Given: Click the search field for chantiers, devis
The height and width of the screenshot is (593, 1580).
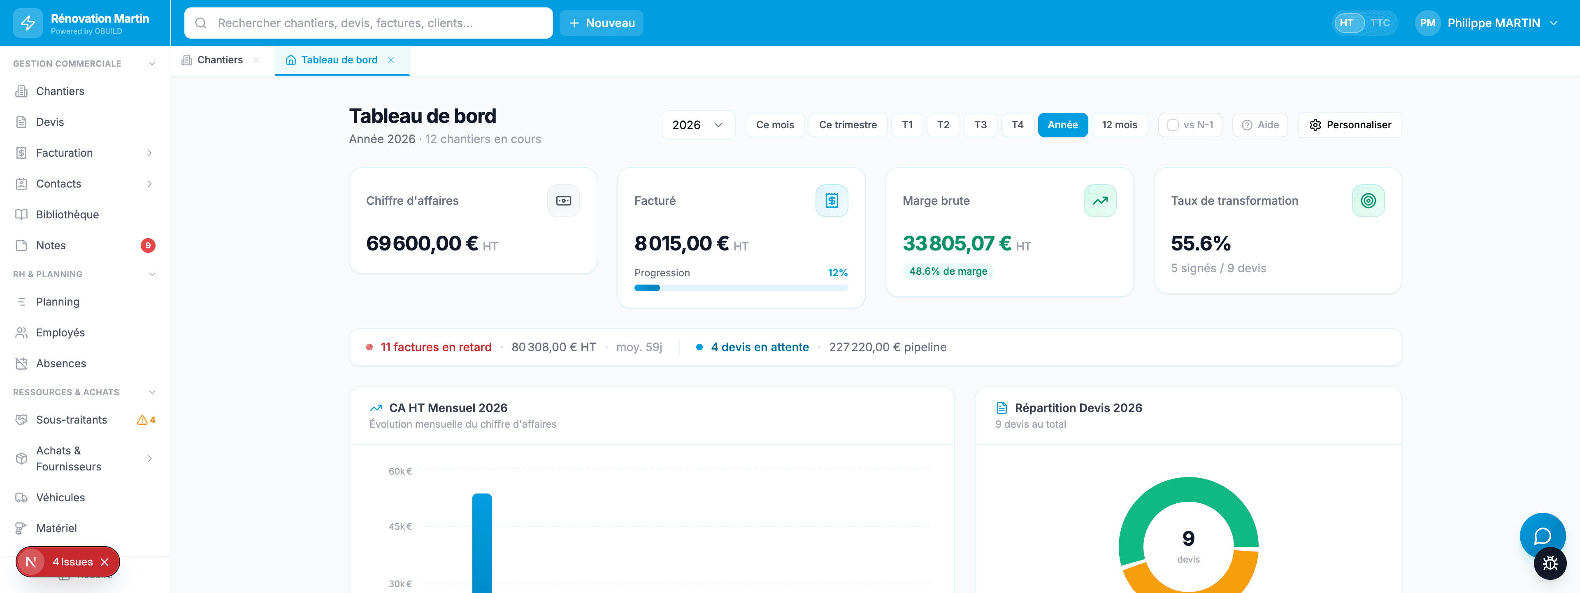Looking at the screenshot, I should pyautogui.click(x=368, y=23).
